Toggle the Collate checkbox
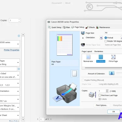This screenshot has width=122, height=122. pos(100,99)
